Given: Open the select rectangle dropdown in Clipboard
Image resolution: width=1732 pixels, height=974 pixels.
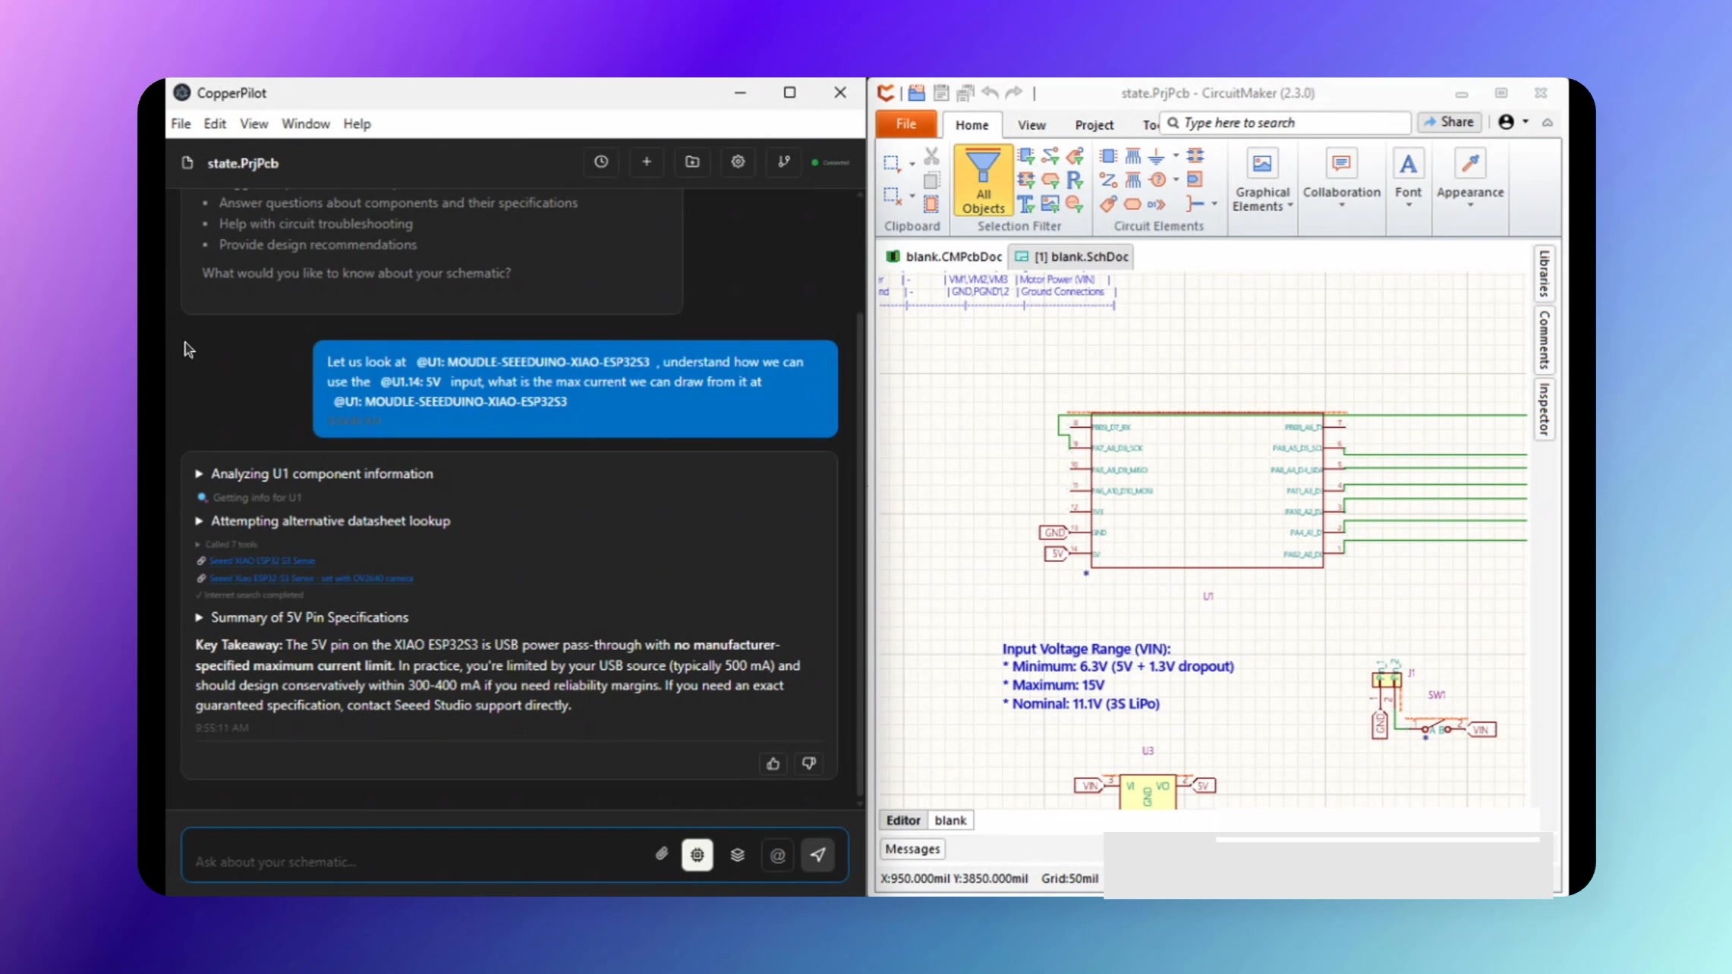Looking at the screenshot, I should coord(912,164).
